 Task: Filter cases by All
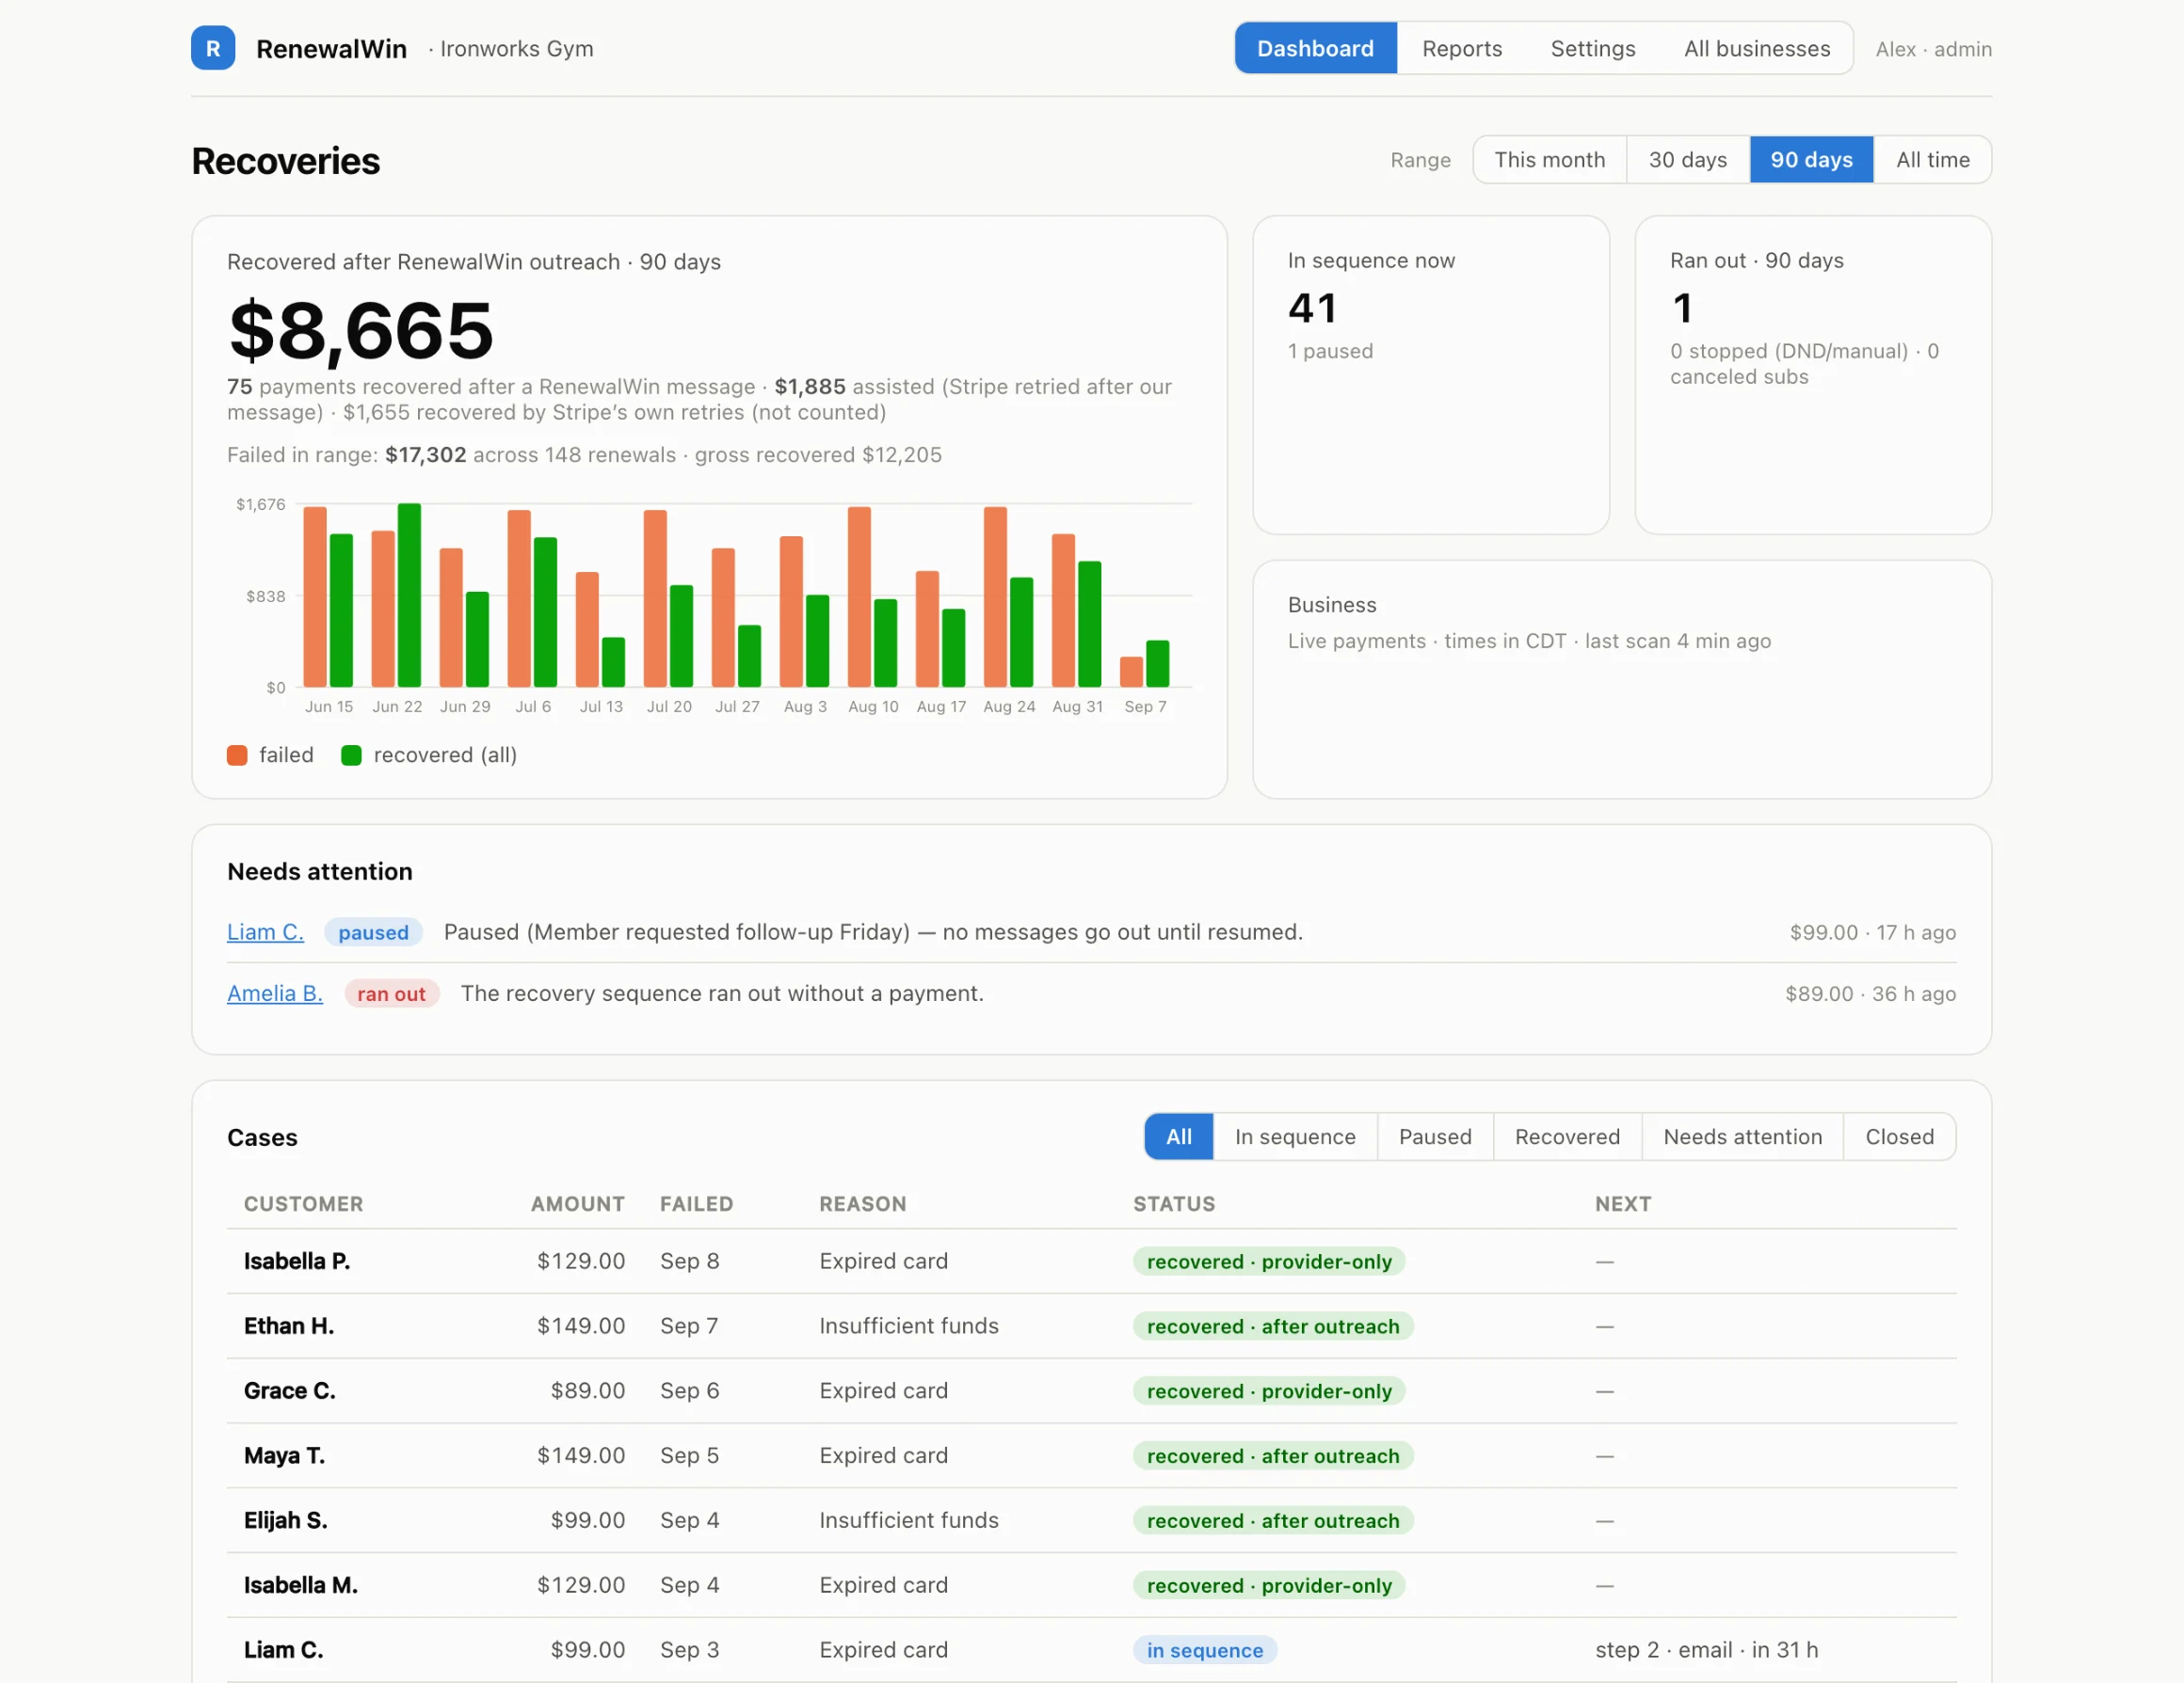click(x=1178, y=1136)
